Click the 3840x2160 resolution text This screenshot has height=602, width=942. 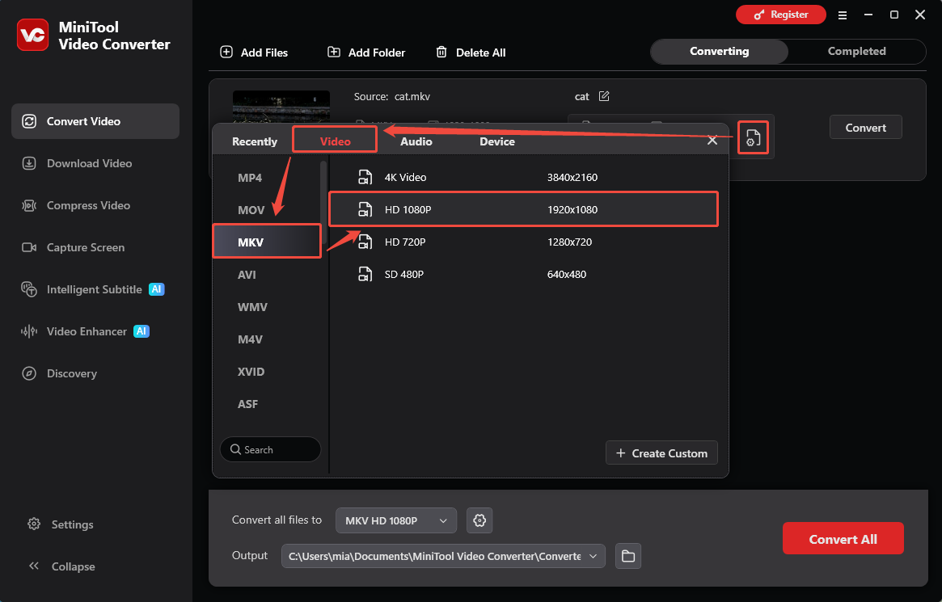click(x=572, y=177)
